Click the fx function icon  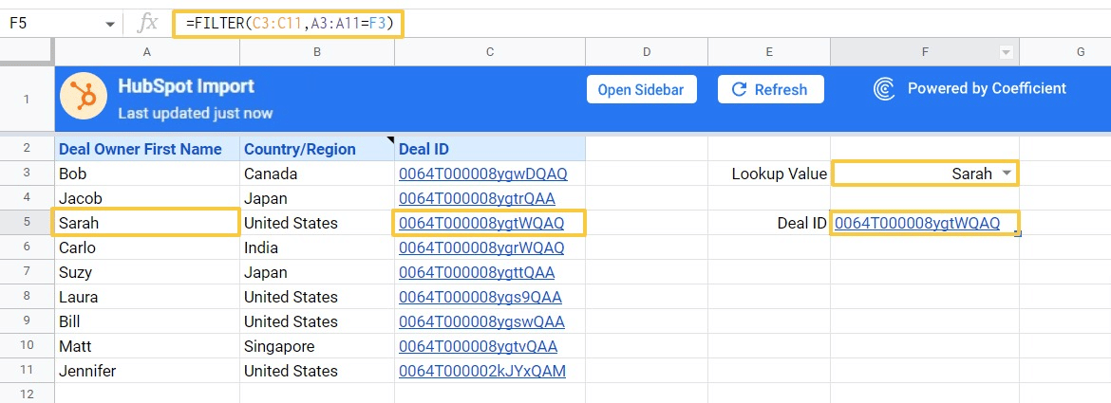[x=147, y=24]
